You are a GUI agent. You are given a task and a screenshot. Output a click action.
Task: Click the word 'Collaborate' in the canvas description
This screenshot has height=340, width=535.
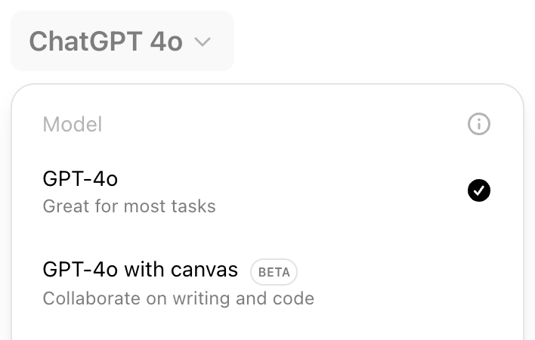pos(86,298)
